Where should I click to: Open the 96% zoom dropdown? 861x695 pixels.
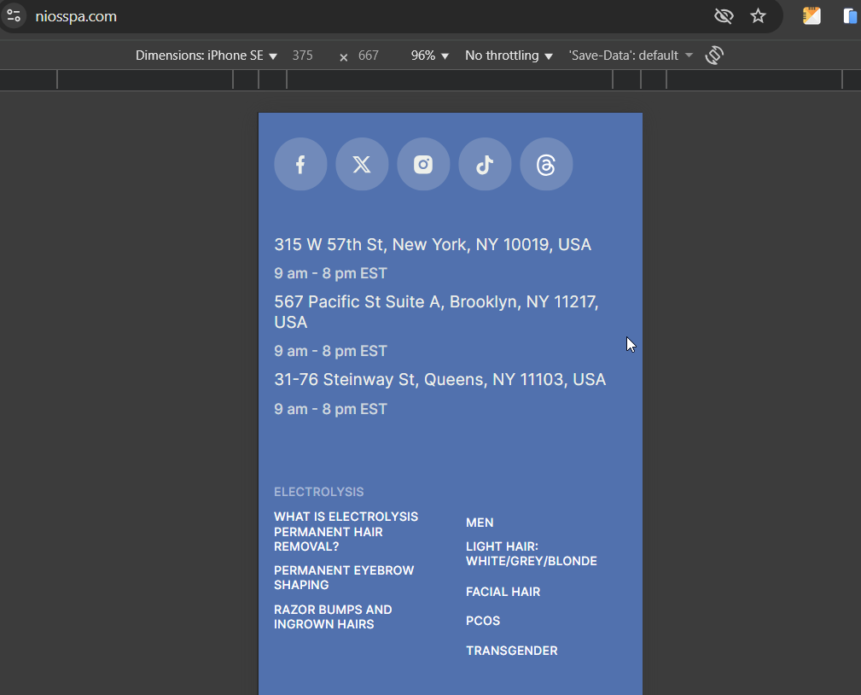click(x=429, y=55)
